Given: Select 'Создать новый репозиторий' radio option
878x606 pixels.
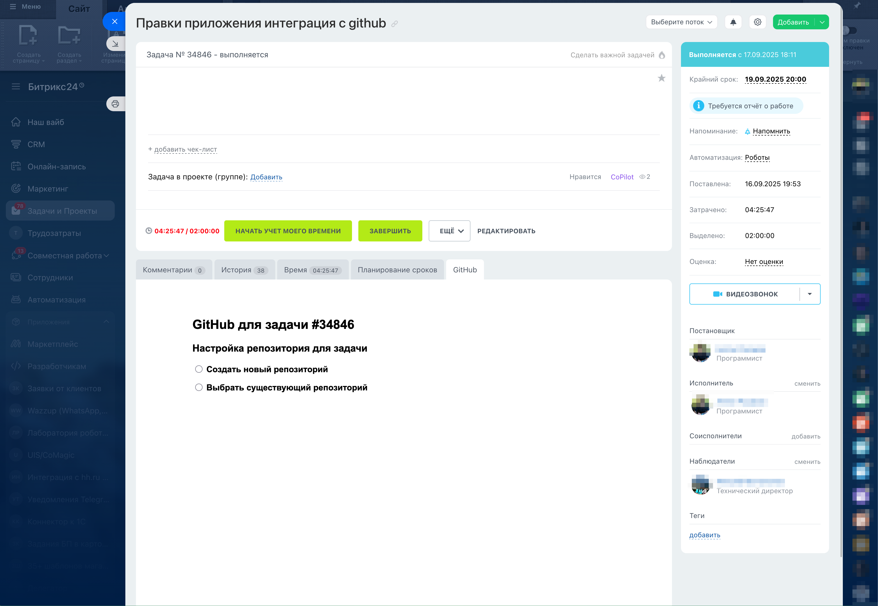Looking at the screenshot, I should click(x=199, y=369).
